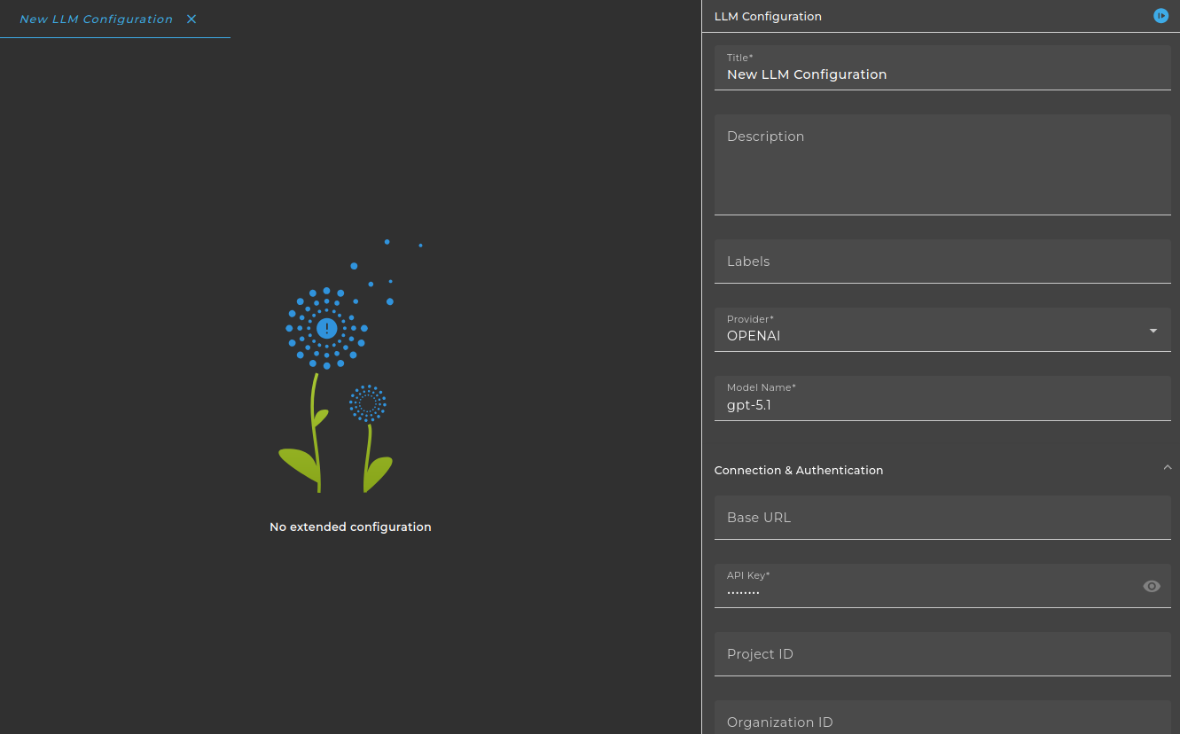
Task: Select the Labels field
Action: 942,262
